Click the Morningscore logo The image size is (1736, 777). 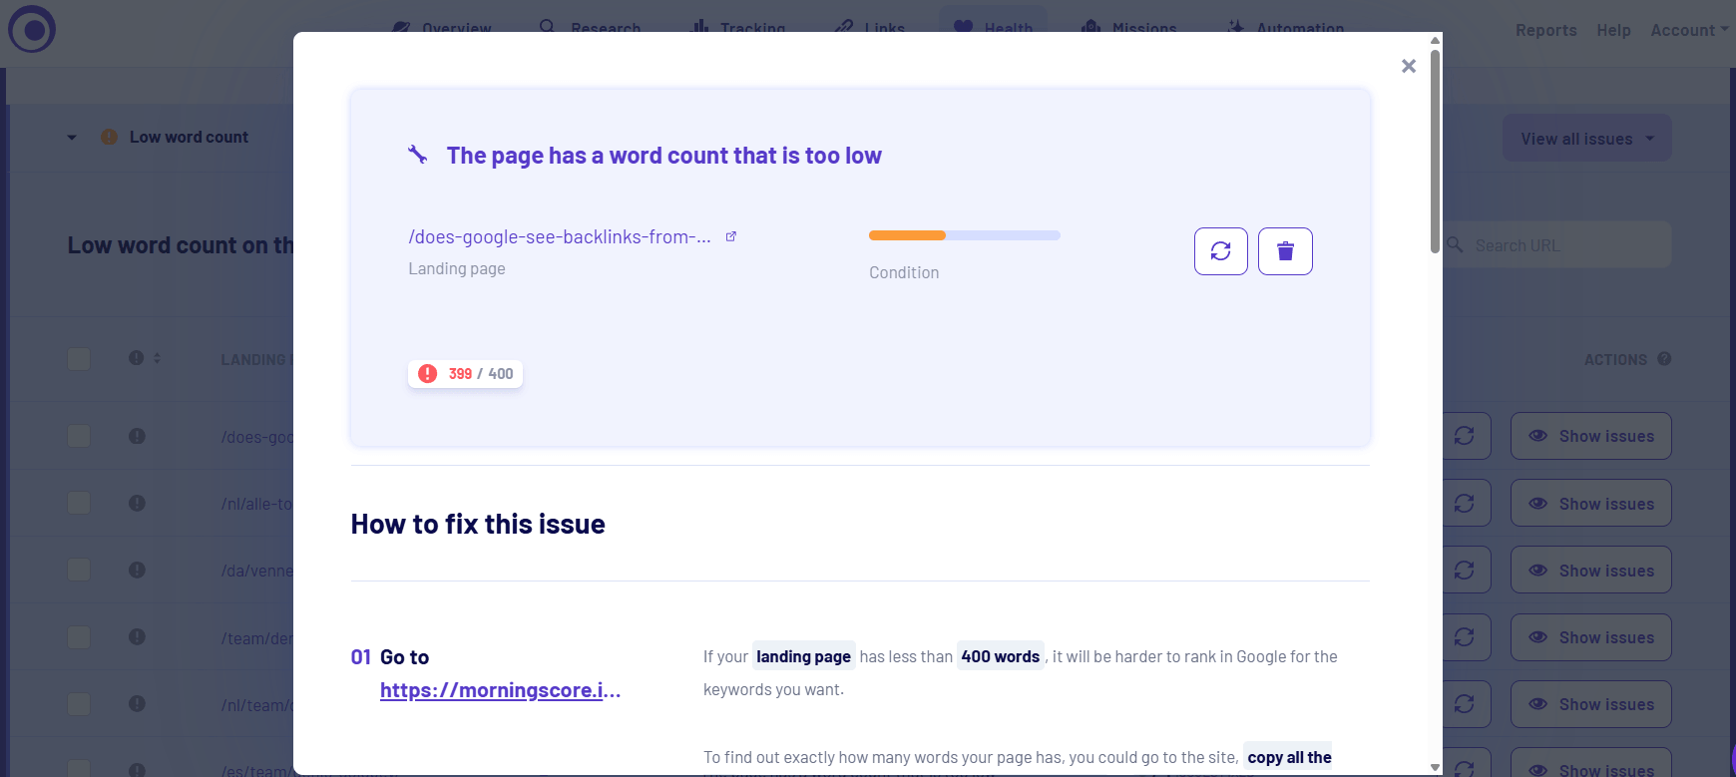(32, 30)
